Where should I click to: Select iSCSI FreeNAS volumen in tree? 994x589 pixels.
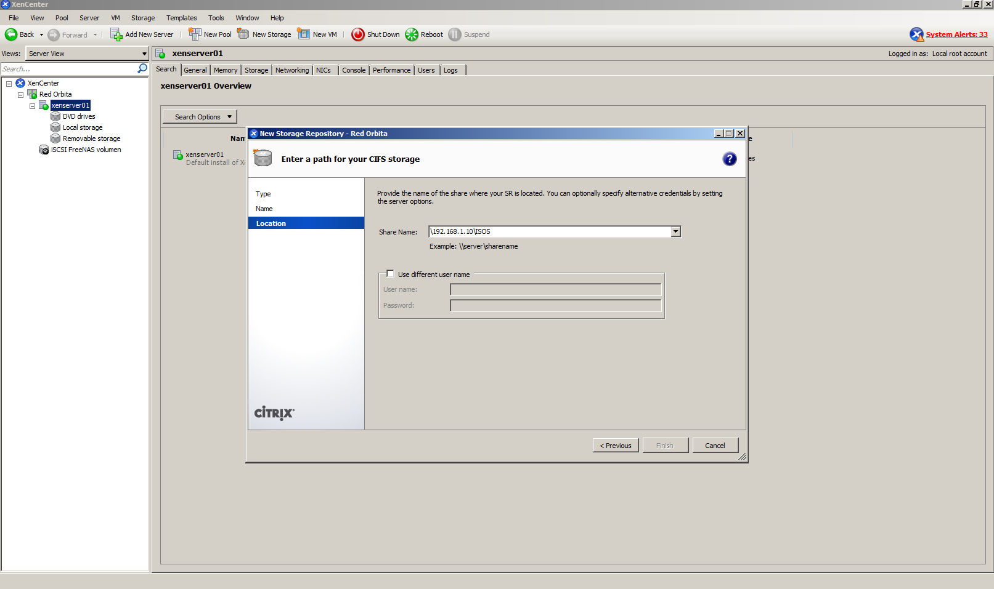click(x=86, y=150)
